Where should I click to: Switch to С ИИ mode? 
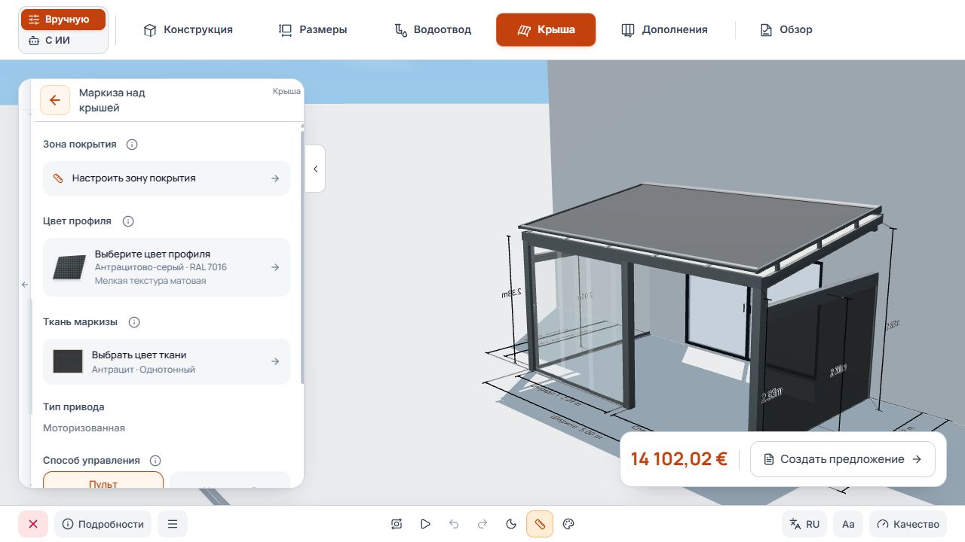63,41
